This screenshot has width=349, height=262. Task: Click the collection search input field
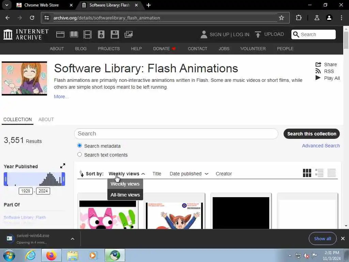(176, 134)
